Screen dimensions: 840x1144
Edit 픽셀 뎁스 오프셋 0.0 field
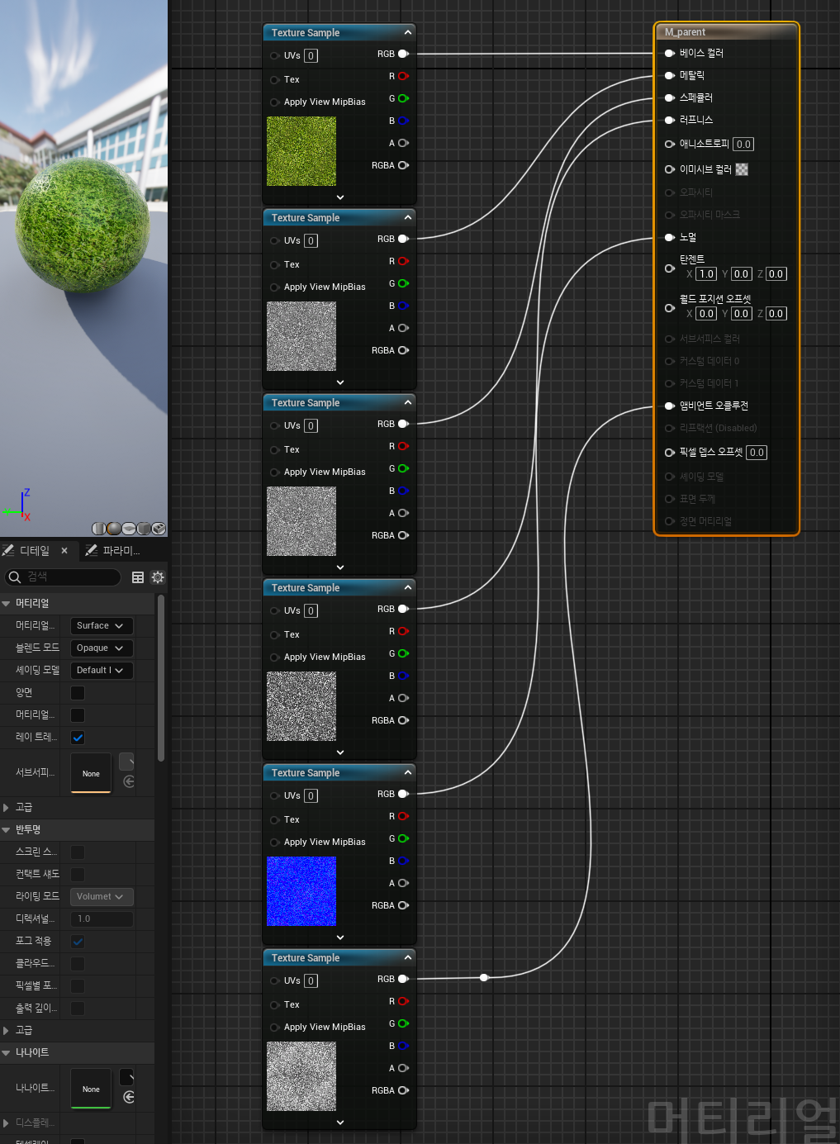(757, 453)
